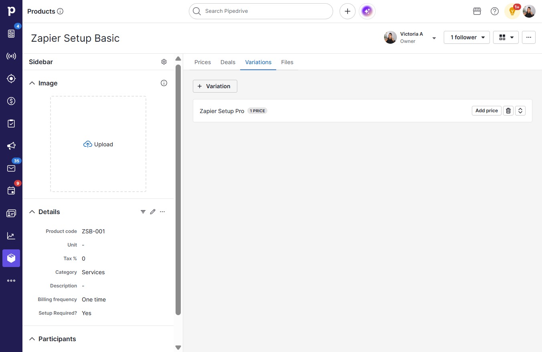This screenshot has width=542, height=352.
Task: Click the filter icon in Details section
Action: (x=143, y=212)
